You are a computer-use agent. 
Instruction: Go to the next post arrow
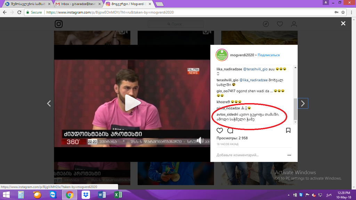point(303,103)
